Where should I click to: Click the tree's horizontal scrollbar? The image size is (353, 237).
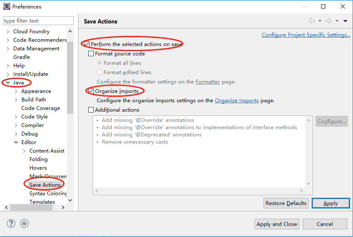(34, 208)
